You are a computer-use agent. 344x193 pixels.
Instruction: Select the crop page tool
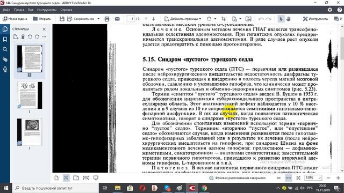(224, 19)
